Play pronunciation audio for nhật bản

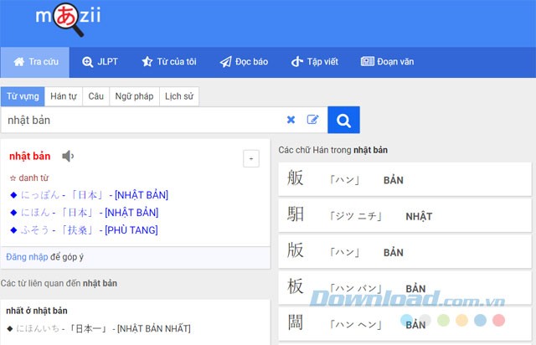68,157
